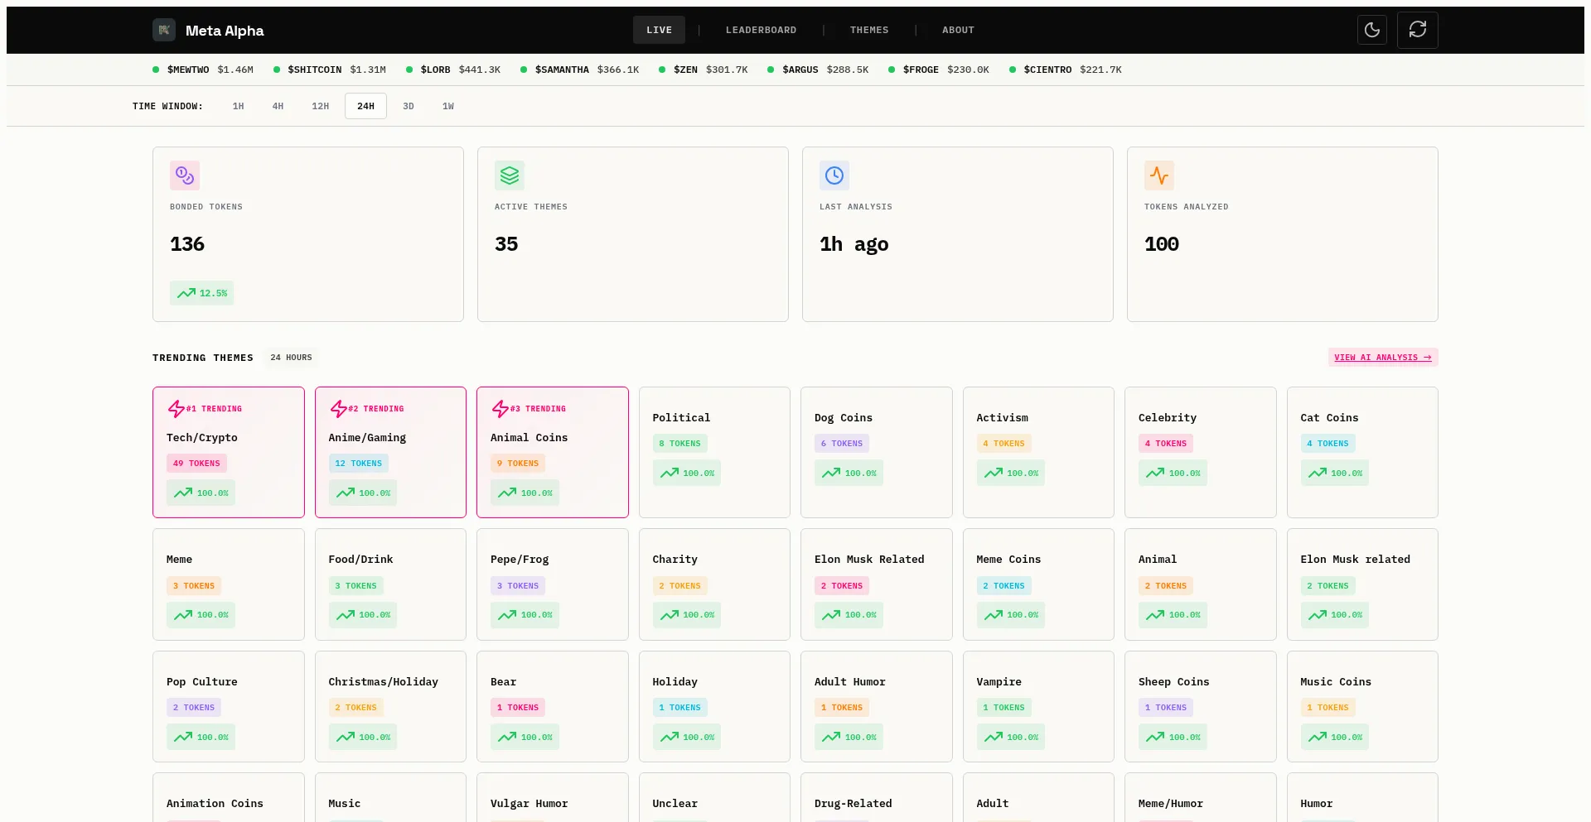Click the Meta Alpha logo icon
The image size is (1591, 822).
[x=164, y=30]
